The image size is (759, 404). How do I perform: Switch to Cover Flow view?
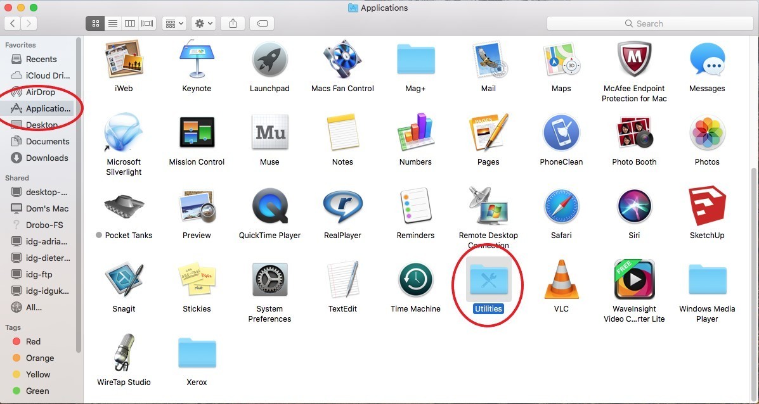point(147,23)
